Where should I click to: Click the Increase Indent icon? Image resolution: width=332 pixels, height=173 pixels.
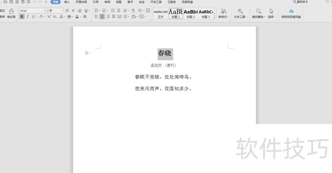[x=119, y=10]
